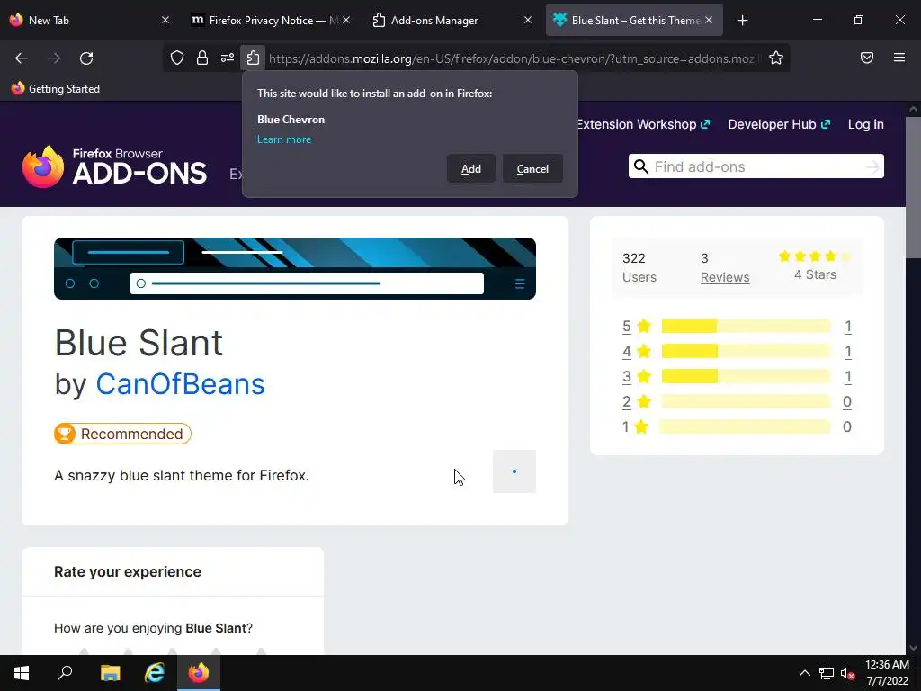
Task: Cancel the add-on installation prompt
Action: (532, 168)
